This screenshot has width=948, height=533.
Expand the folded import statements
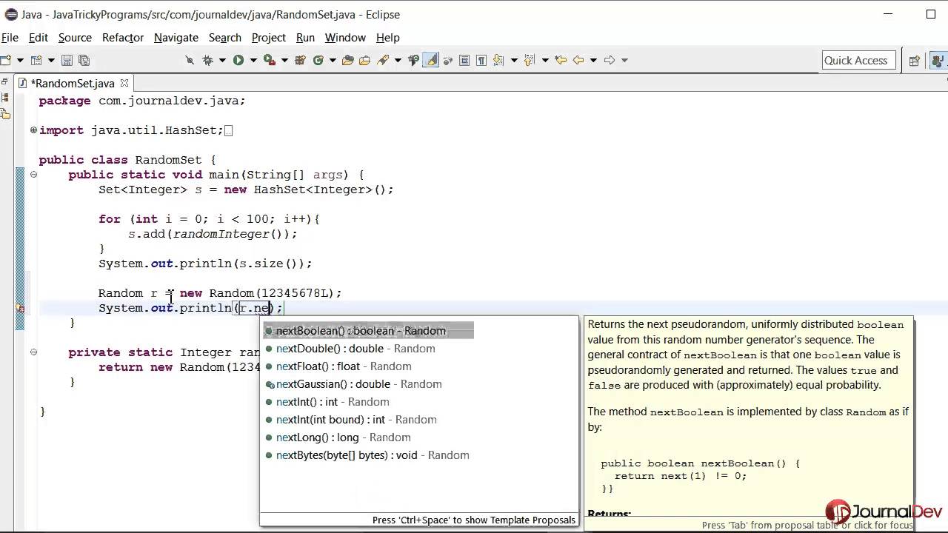point(33,130)
